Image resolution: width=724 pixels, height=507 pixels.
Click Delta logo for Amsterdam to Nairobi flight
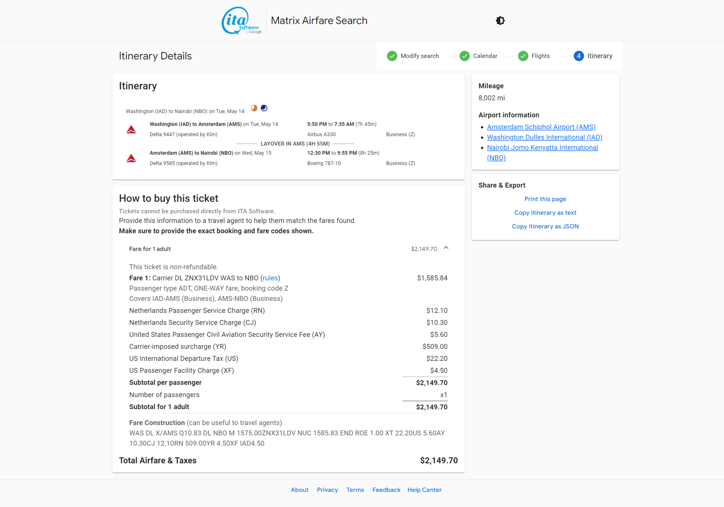[x=131, y=158]
